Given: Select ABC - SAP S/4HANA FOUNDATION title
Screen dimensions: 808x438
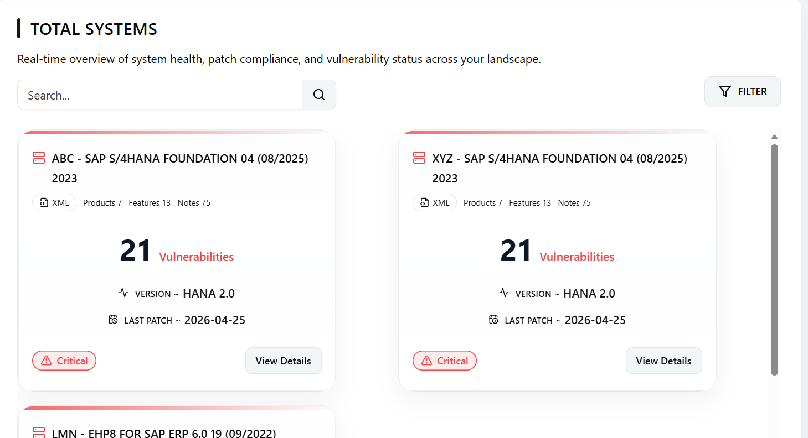Looking at the screenshot, I should (x=180, y=168).
